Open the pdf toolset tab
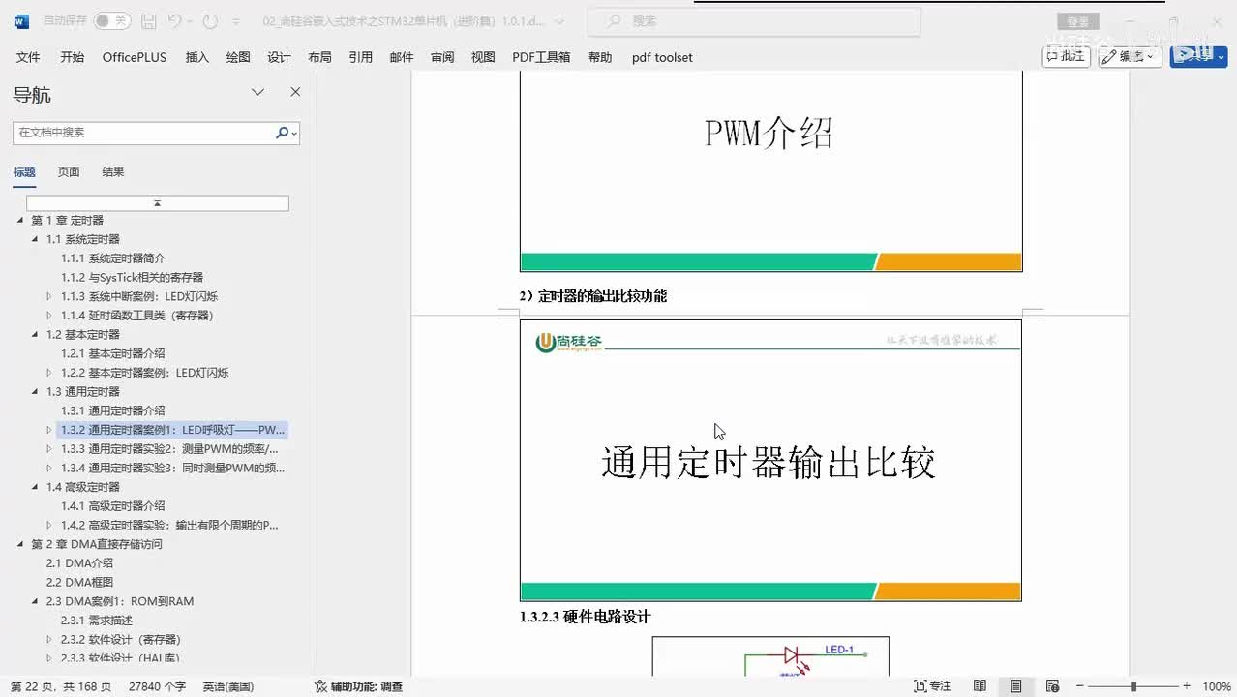The image size is (1237, 697). (662, 57)
